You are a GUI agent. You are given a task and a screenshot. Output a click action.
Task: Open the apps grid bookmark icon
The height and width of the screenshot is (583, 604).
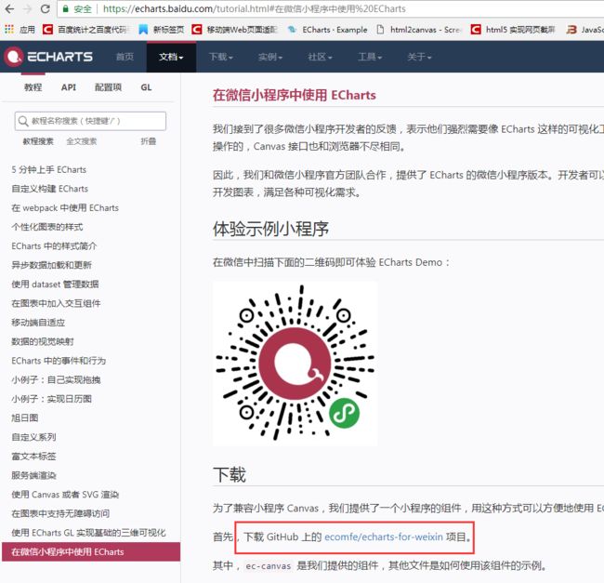click(9, 29)
